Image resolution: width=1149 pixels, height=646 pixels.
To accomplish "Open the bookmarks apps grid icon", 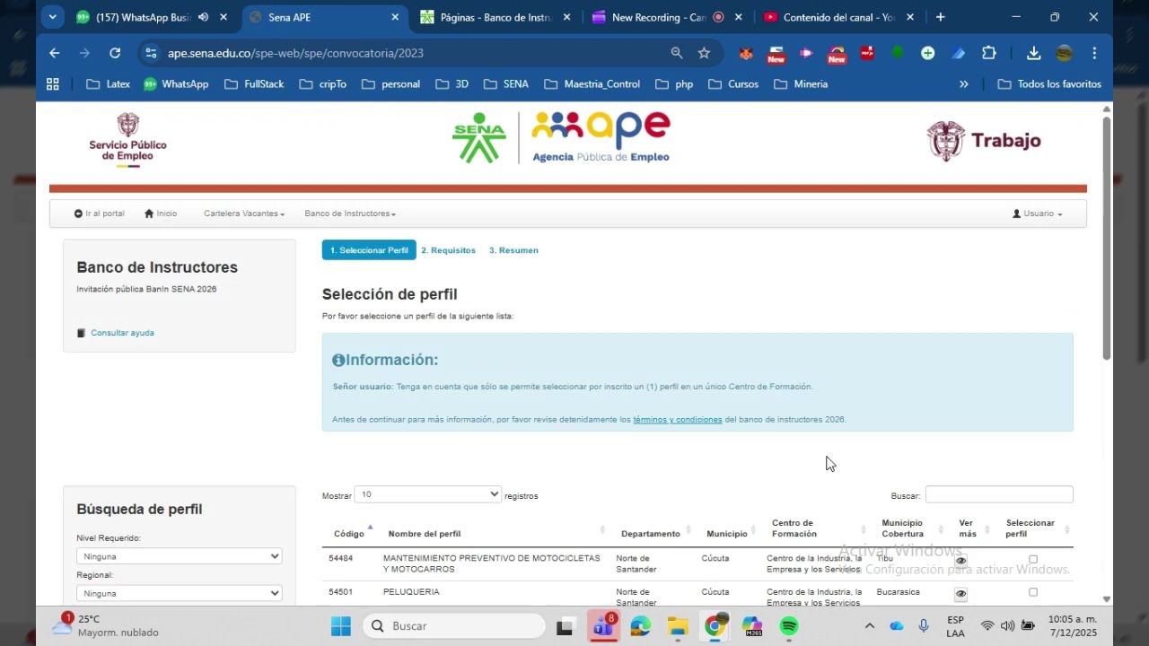I will point(53,83).
